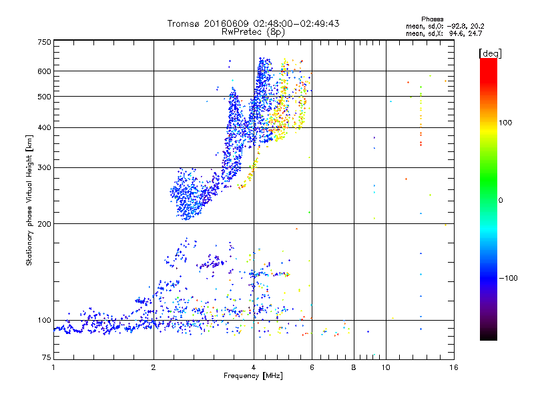
Task: Click the black bottom of the phase colorbar
Action: coord(489,335)
